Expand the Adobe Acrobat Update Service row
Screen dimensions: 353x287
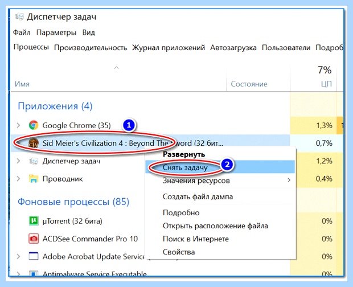tap(18, 256)
